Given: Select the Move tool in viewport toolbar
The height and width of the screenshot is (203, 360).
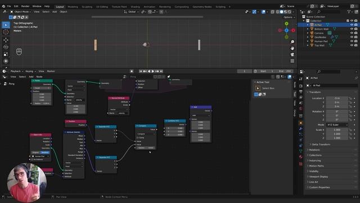Looking at the screenshot, I should click(x=6, y=40).
